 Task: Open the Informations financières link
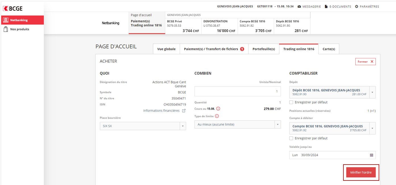click(164, 111)
